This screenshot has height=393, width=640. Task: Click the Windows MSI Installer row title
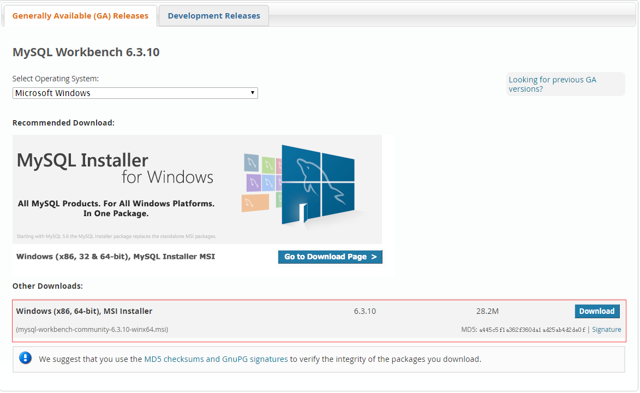click(x=84, y=311)
